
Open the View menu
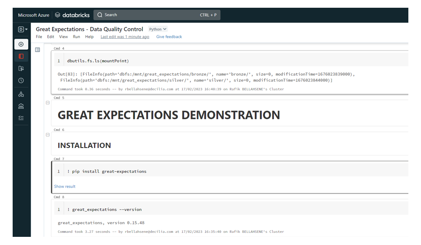63,37
